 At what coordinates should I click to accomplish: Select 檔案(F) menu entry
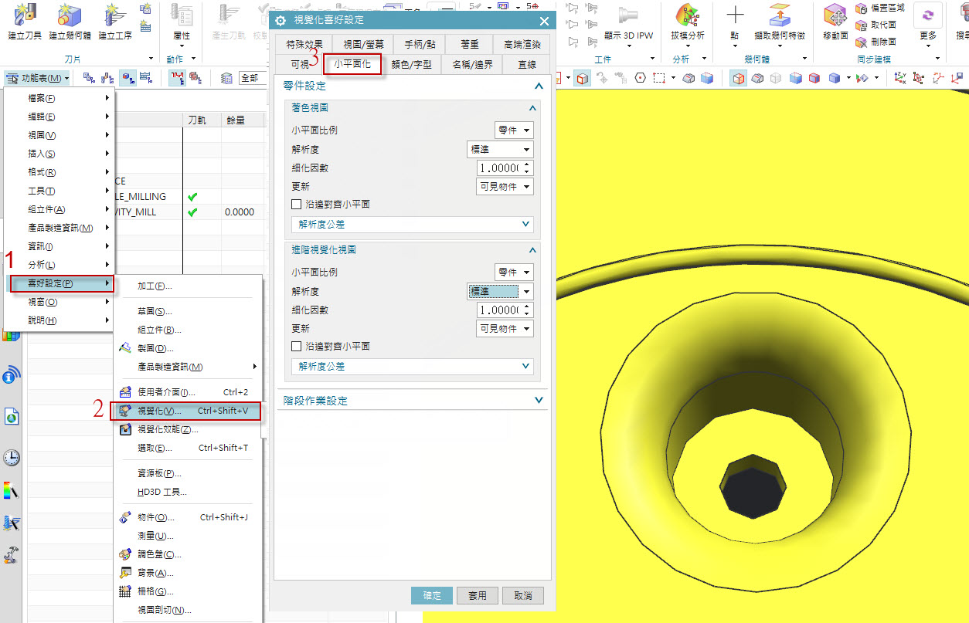coord(60,98)
